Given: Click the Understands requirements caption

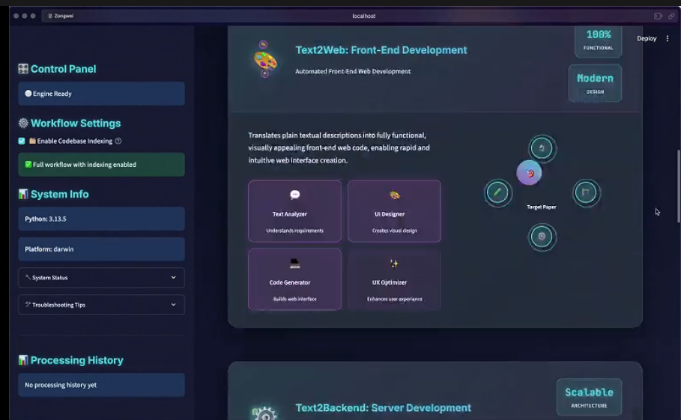Looking at the screenshot, I should point(295,231).
